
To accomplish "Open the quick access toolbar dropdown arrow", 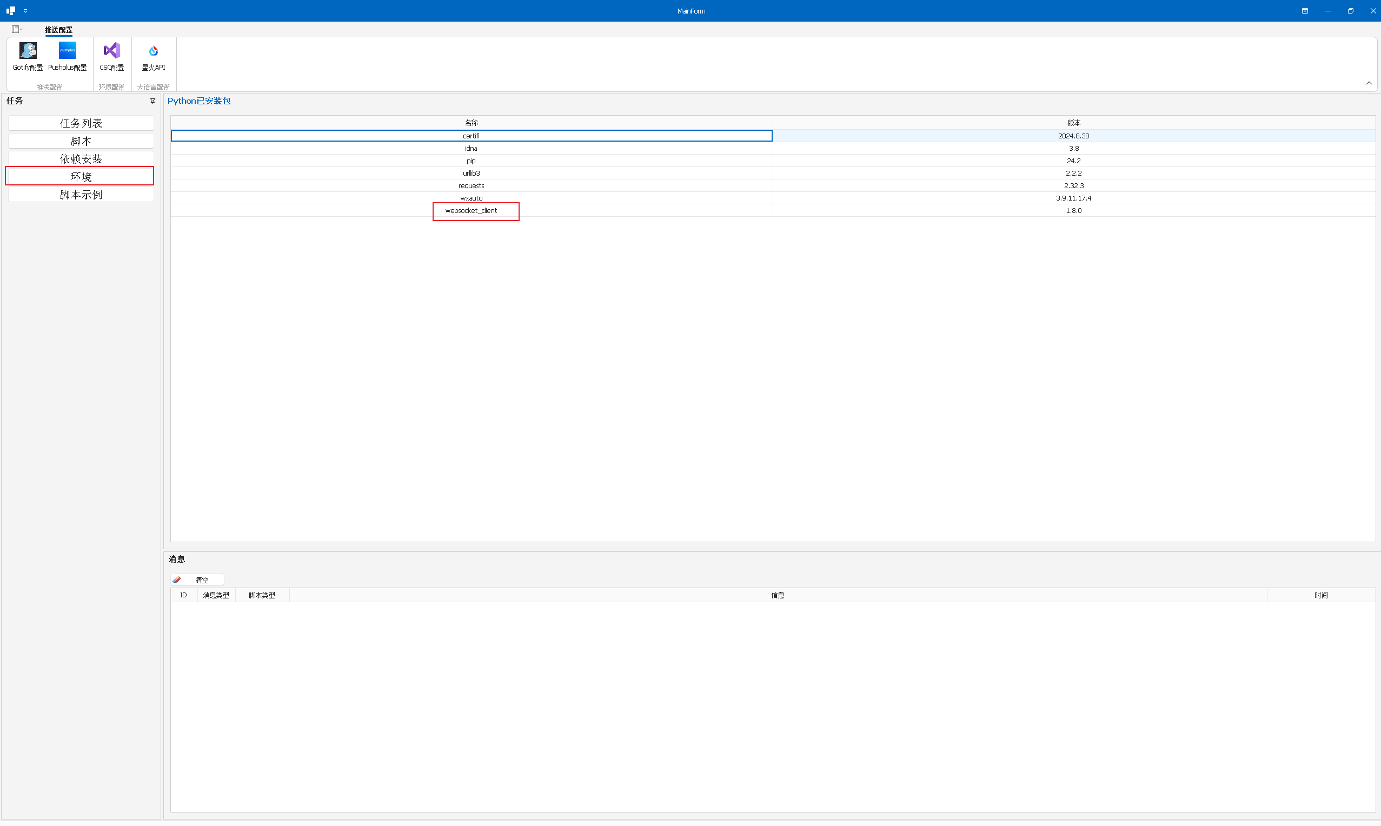I will point(25,11).
